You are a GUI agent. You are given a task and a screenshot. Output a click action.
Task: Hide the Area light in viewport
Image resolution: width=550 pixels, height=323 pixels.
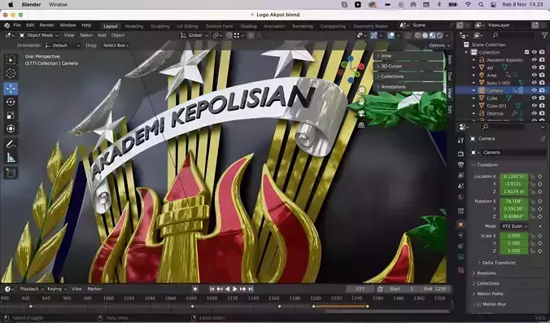point(534,75)
